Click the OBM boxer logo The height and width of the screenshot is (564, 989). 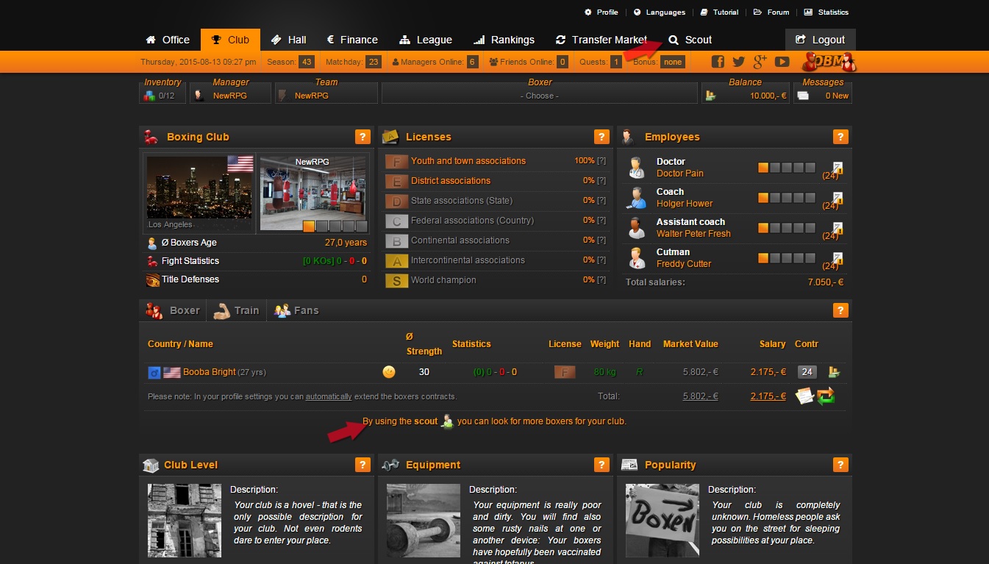(x=829, y=62)
